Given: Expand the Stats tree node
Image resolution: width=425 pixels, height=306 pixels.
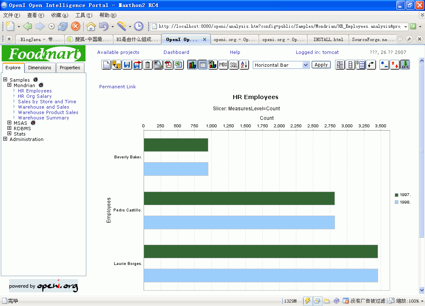Looking at the screenshot, I should point(9,134).
